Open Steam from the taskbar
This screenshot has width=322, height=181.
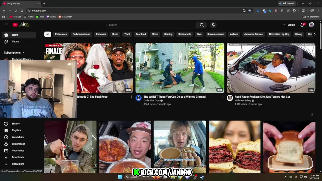click(202, 177)
